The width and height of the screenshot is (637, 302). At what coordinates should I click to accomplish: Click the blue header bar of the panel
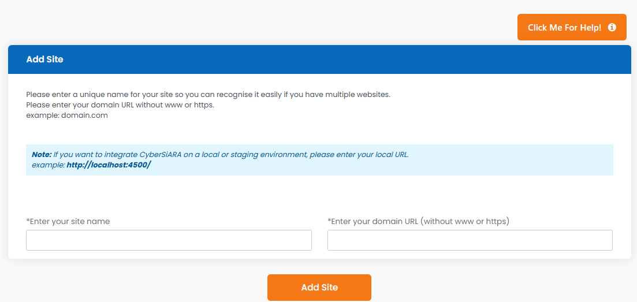[319, 59]
